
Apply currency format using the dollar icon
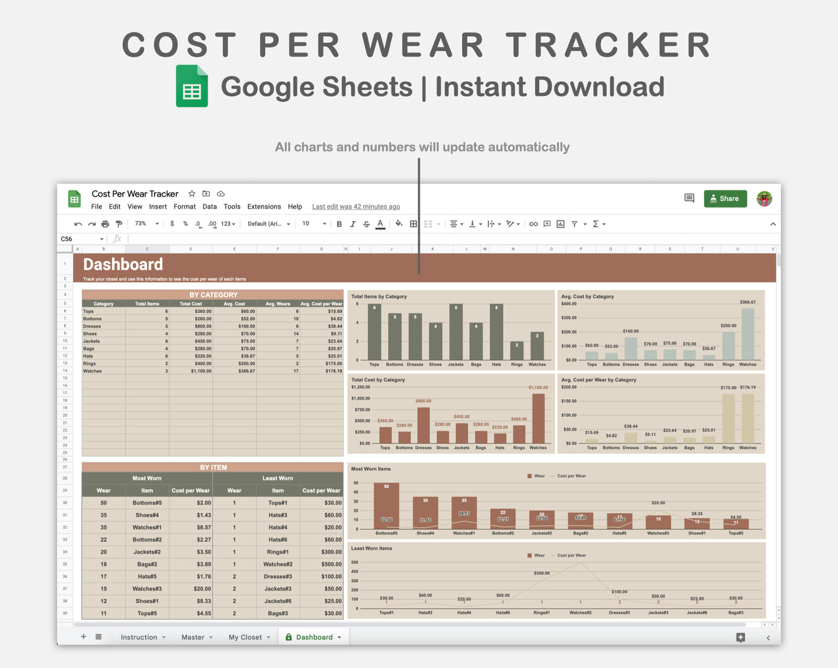(x=172, y=223)
